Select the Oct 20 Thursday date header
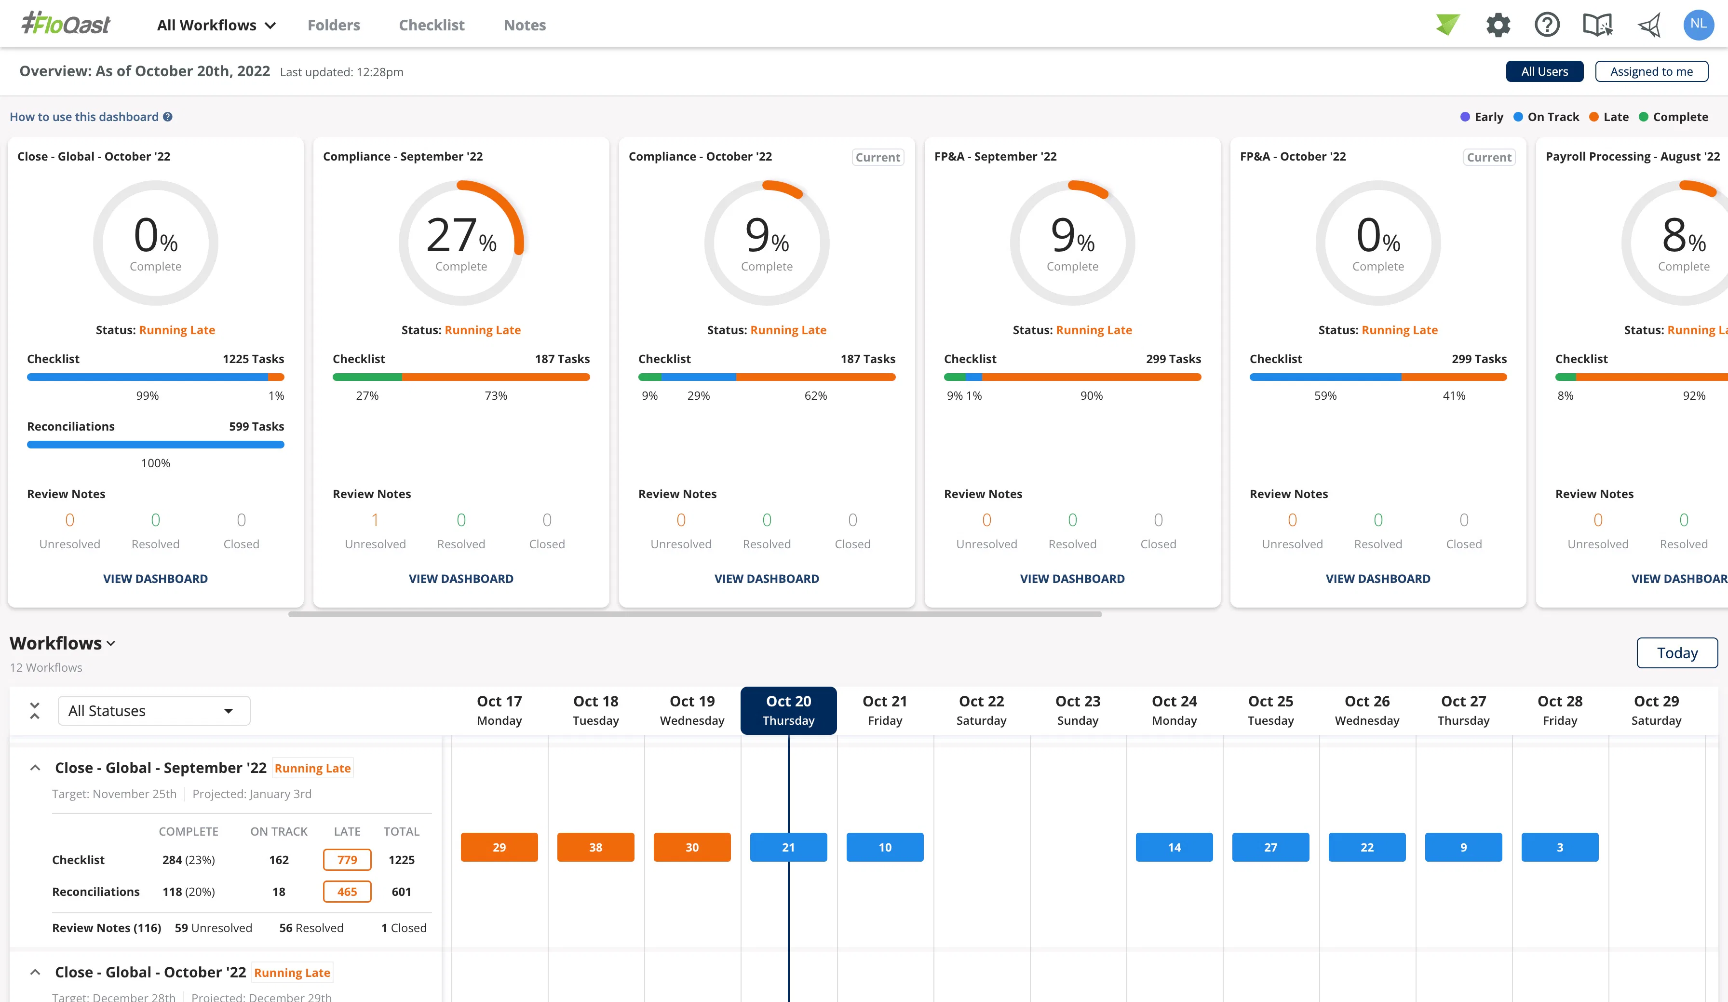The image size is (1728, 1002). point(788,710)
